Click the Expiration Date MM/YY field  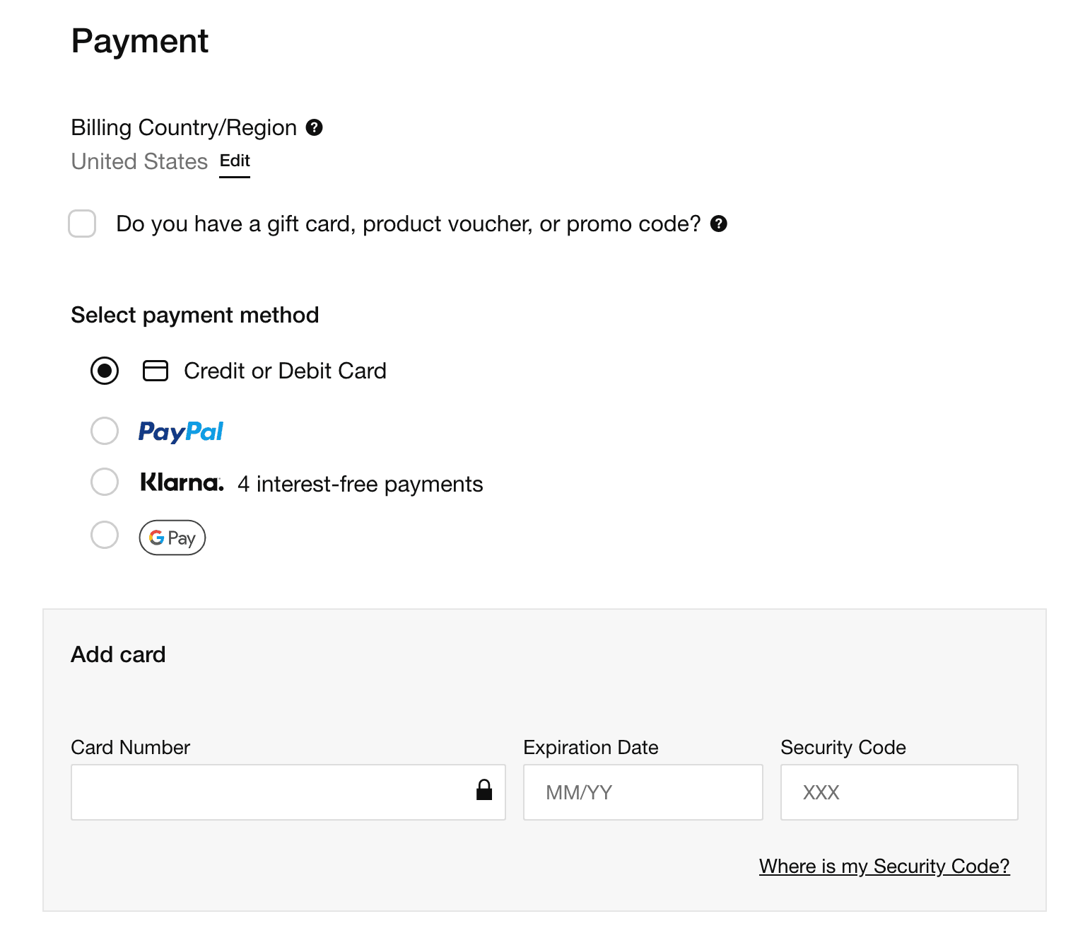point(643,792)
